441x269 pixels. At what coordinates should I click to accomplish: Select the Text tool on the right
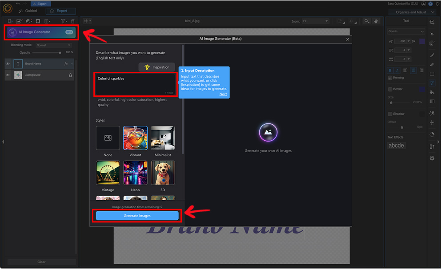[432, 83]
